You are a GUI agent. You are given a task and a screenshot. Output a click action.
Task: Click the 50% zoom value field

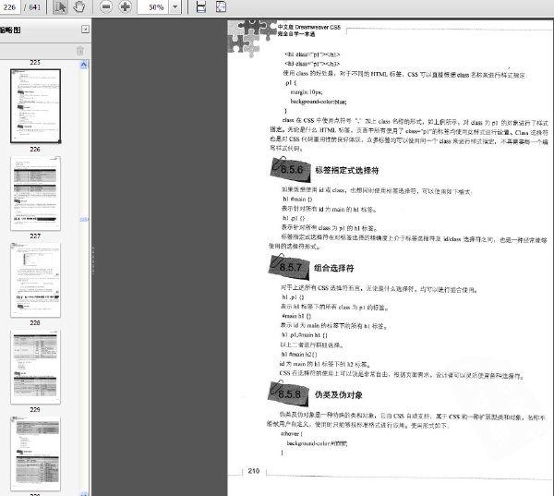[153, 6]
